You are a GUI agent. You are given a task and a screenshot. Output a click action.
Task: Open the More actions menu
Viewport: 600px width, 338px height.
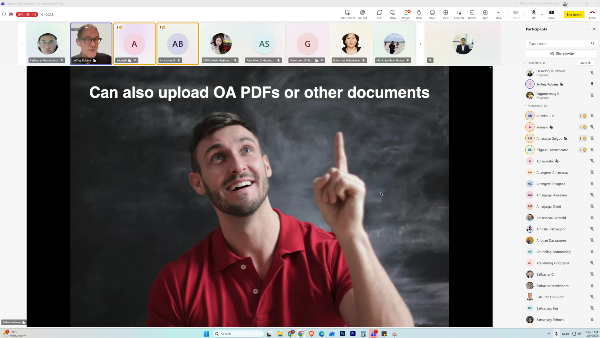point(498,14)
